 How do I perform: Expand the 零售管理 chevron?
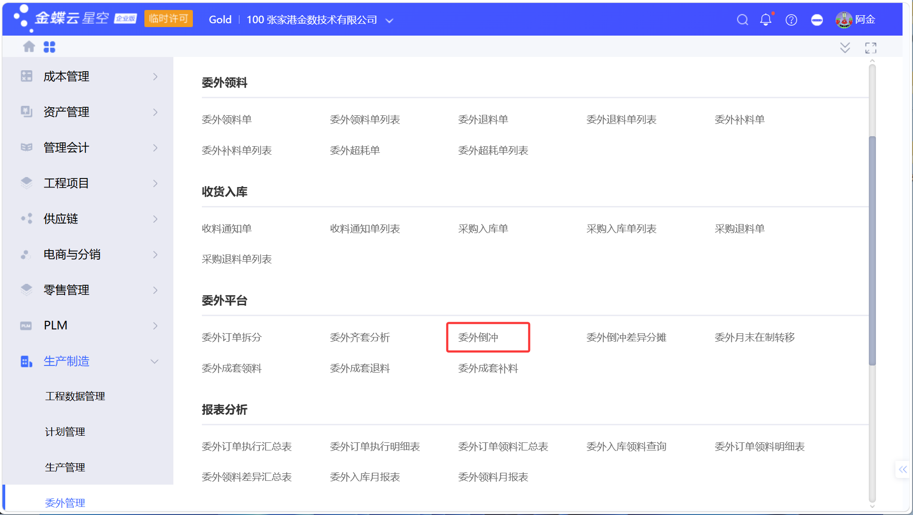pos(155,290)
